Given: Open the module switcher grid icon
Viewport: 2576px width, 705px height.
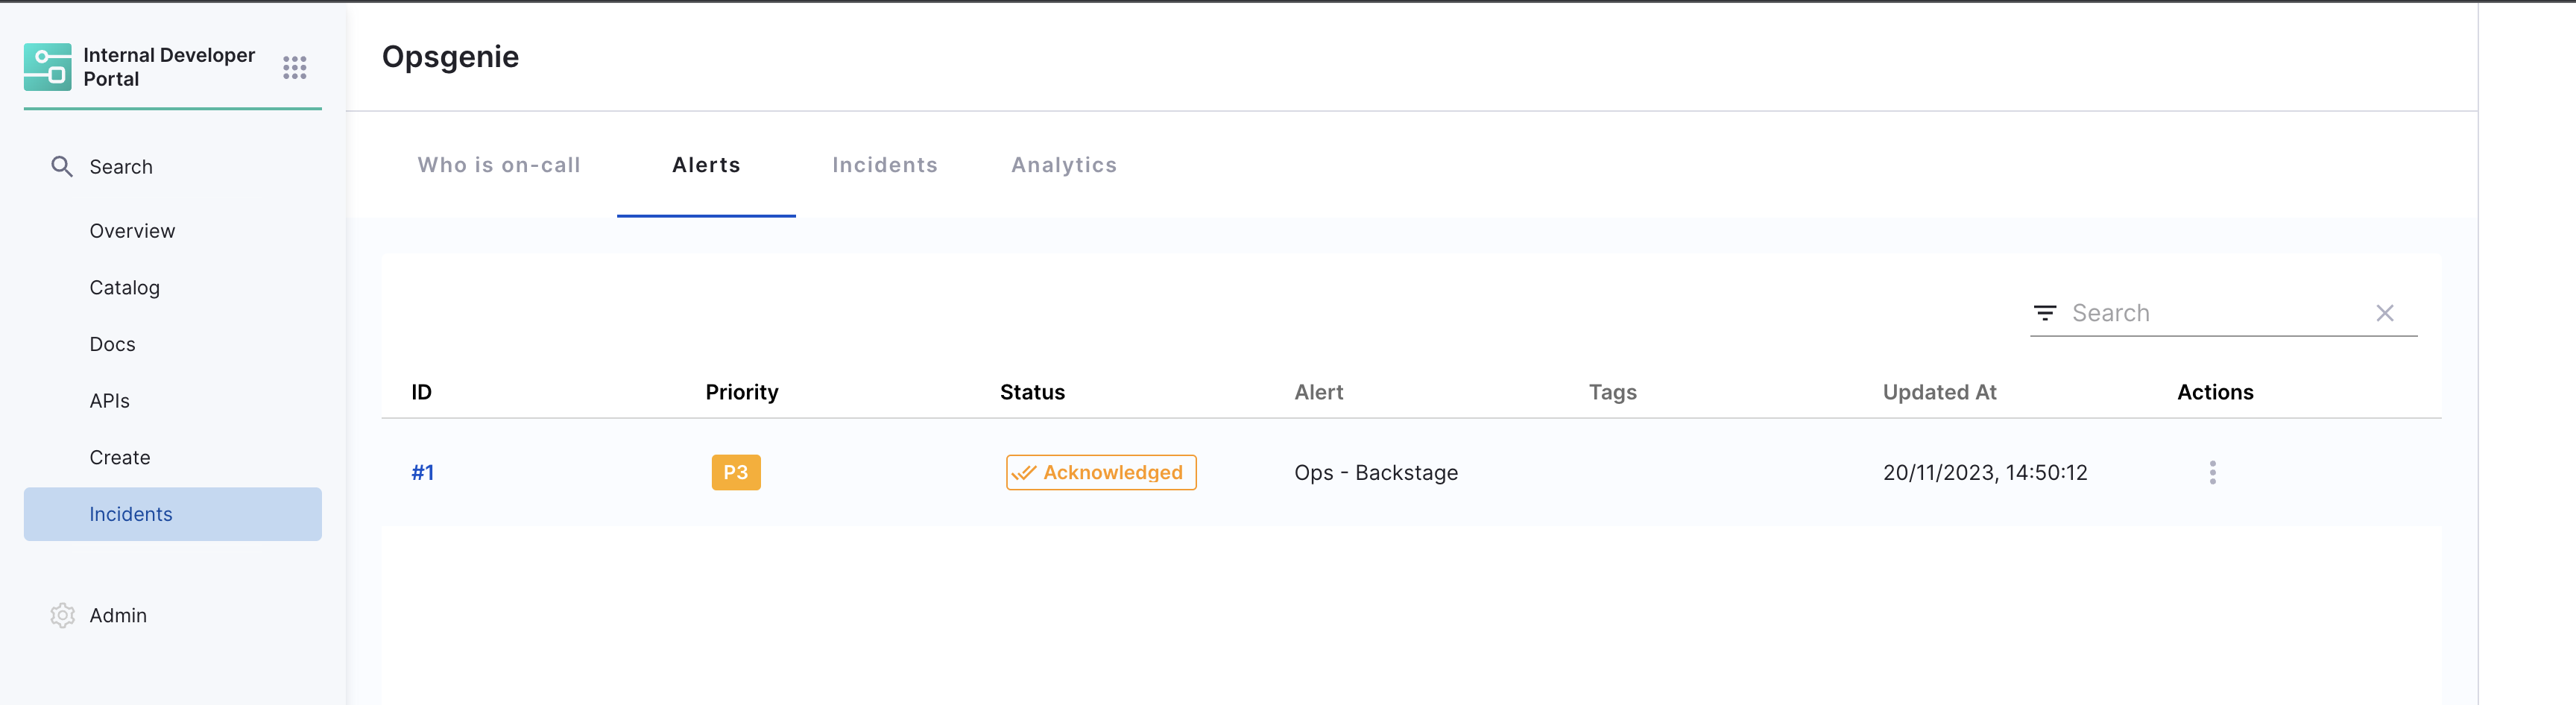Looking at the screenshot, I should pyautogui.click(x=294, y=67).
